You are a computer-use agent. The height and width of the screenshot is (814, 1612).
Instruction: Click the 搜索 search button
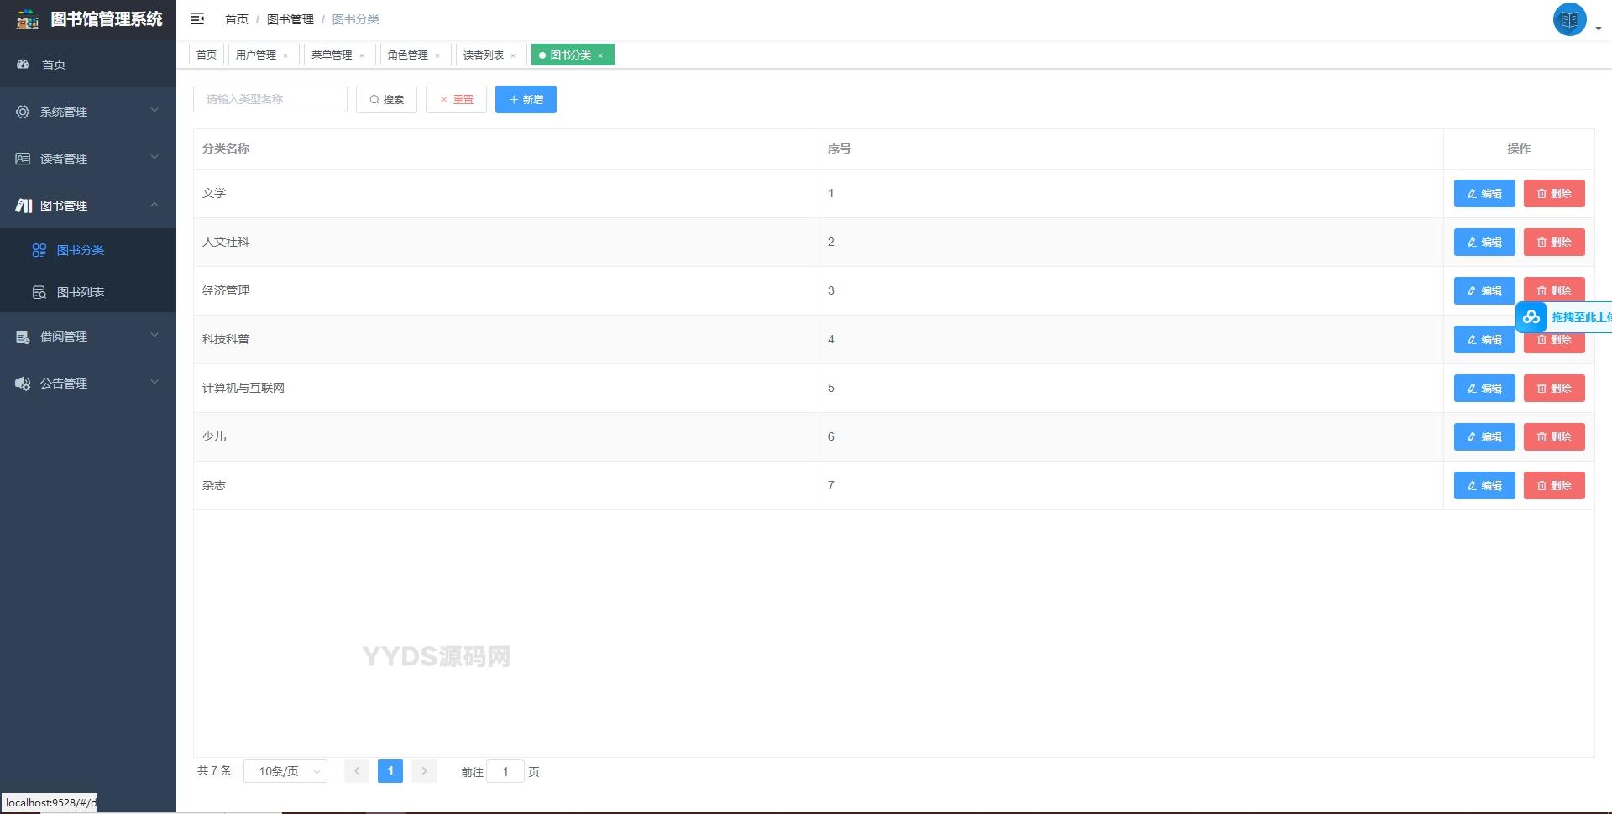386,100
